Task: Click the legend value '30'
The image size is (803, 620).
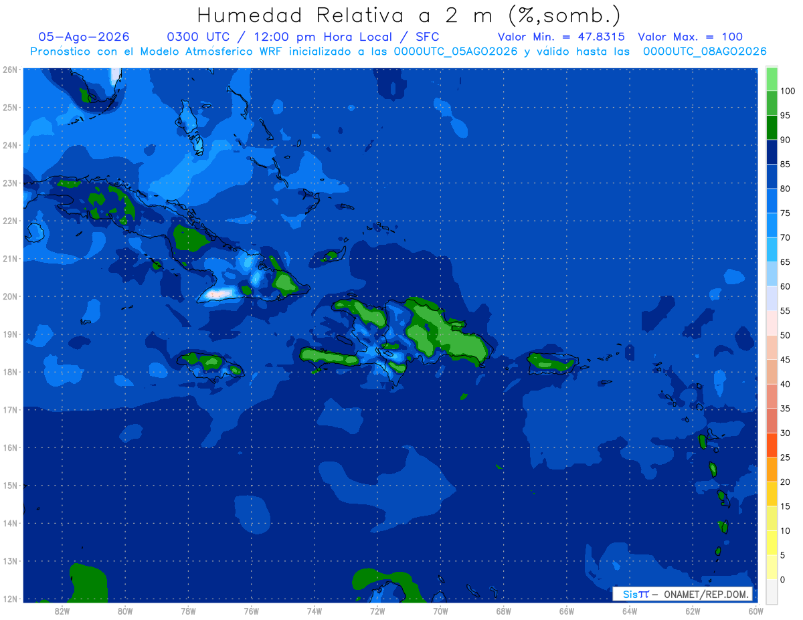Action: [785, 433]
